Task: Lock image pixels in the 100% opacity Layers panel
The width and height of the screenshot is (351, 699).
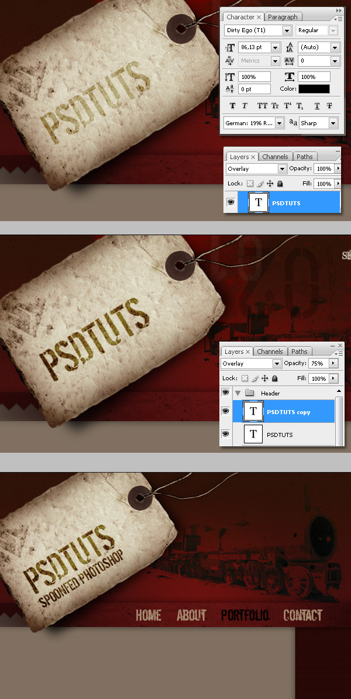Action: coord(260,183)
